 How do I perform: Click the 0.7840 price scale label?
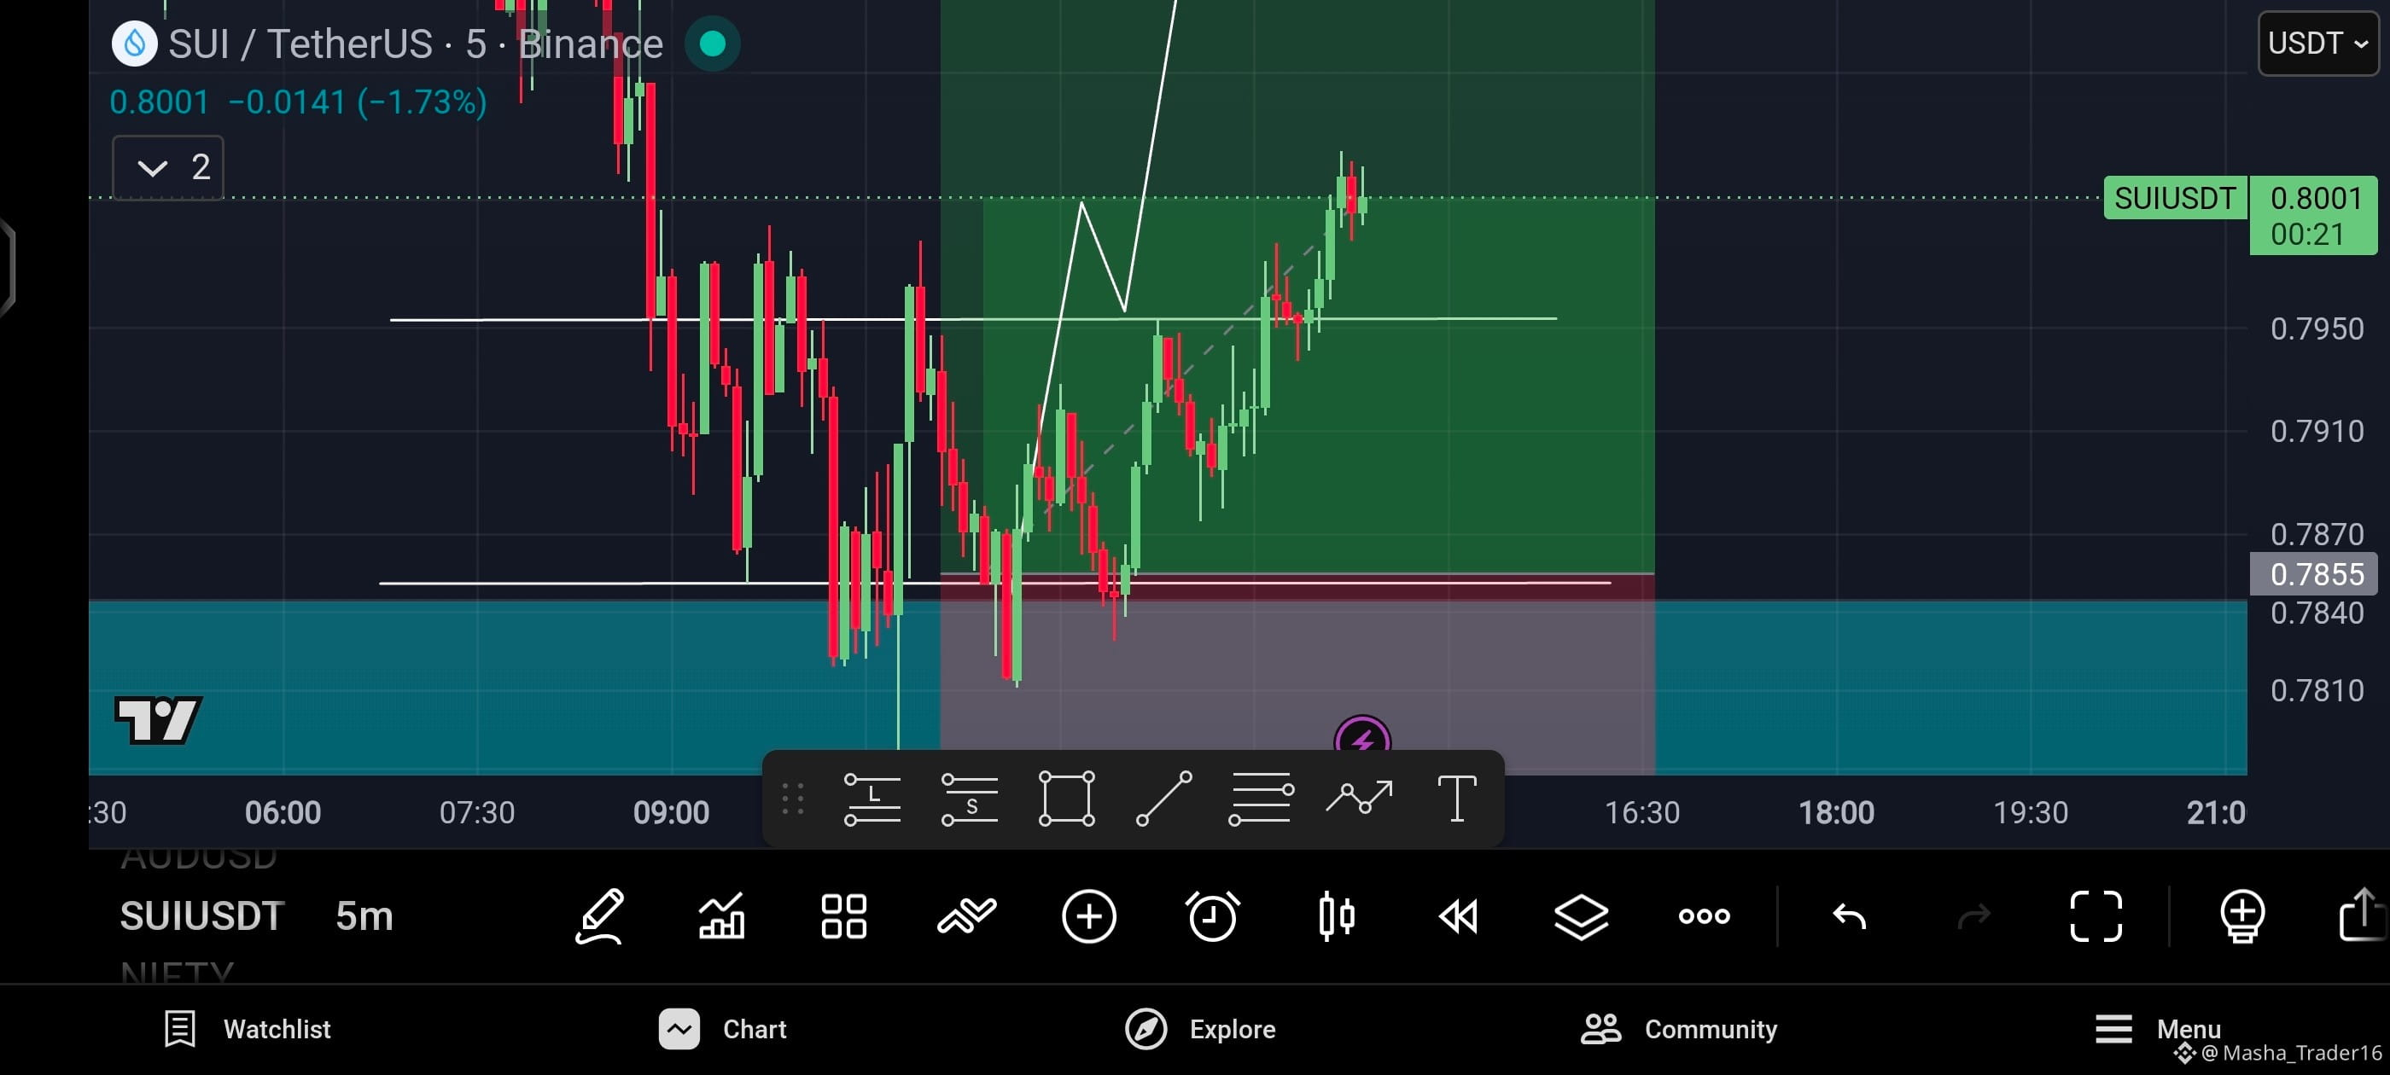click(2316, 613)
